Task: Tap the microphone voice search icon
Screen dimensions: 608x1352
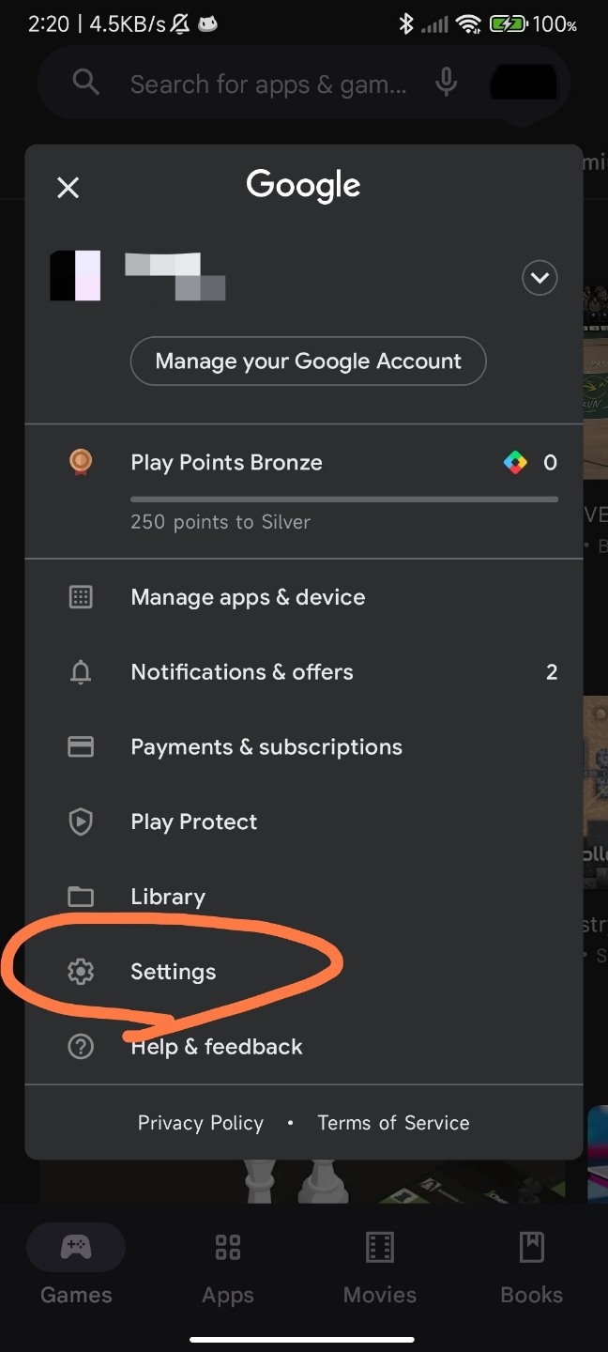Action: (x=447, y=83)
